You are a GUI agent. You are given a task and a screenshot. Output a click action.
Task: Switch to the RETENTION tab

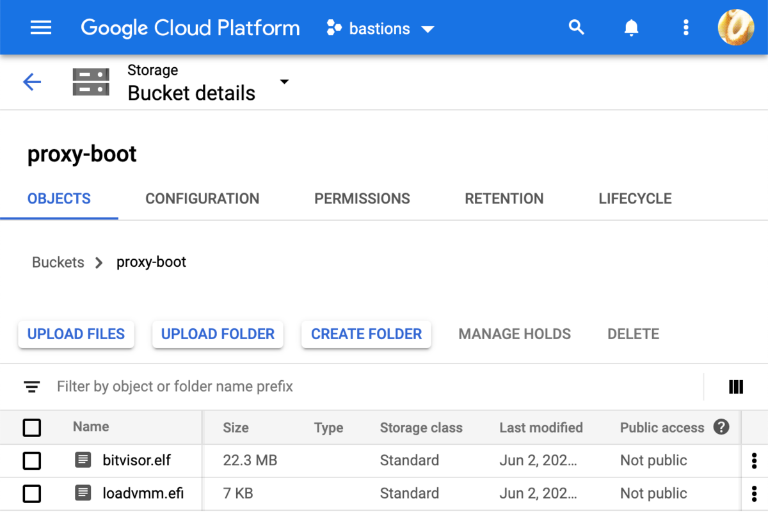504,198
